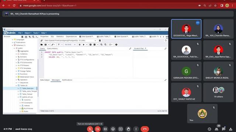The height and width of the screenshot is (132, 236).
Task: Open the PSQL tool icon in Browser panel
Action: click(x=37, y=37)
